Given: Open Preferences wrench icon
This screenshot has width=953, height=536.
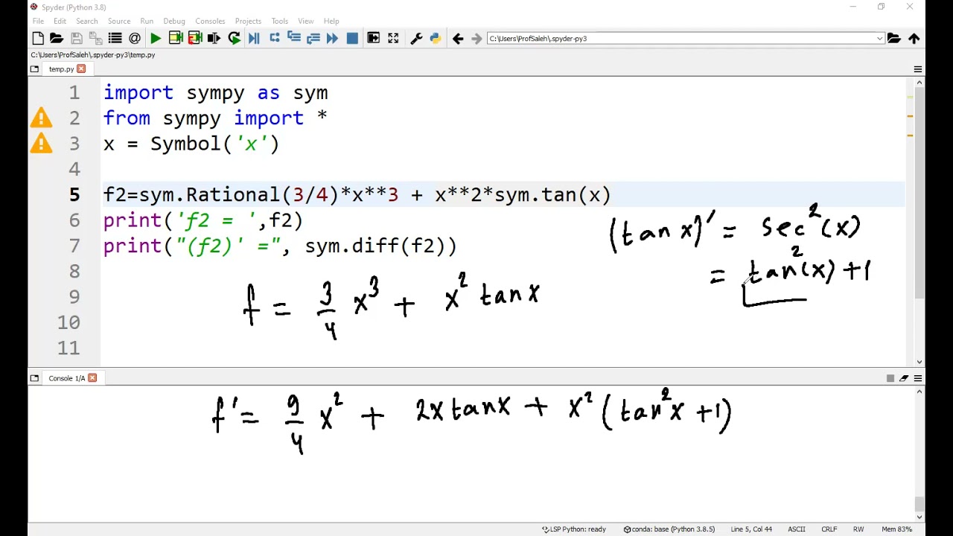Looking at the screenshot, I should [x=416, y=39].
